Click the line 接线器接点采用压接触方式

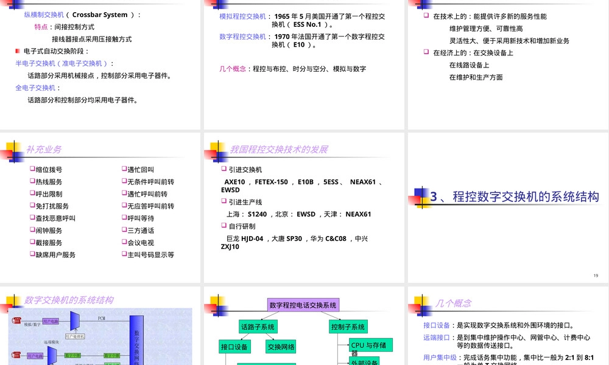(92, 39)
